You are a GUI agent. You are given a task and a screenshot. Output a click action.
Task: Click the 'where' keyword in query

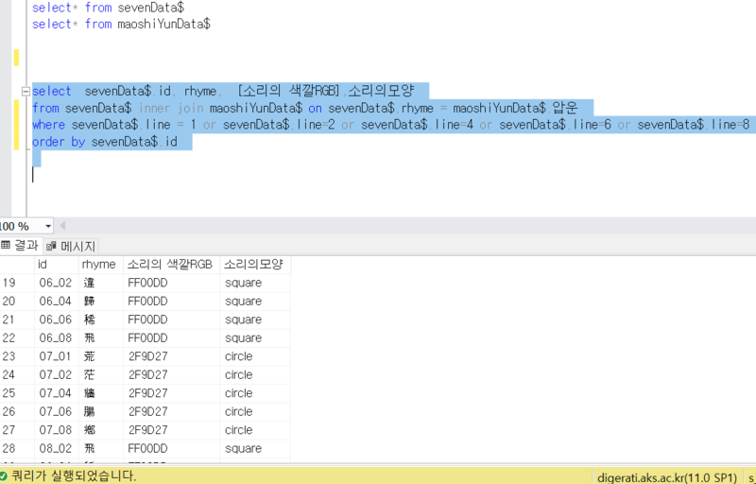click(48, 125)
